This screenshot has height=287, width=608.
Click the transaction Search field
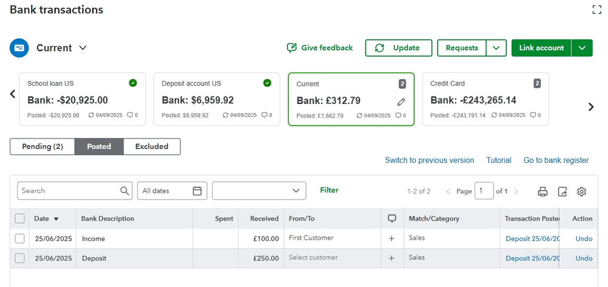70,191
